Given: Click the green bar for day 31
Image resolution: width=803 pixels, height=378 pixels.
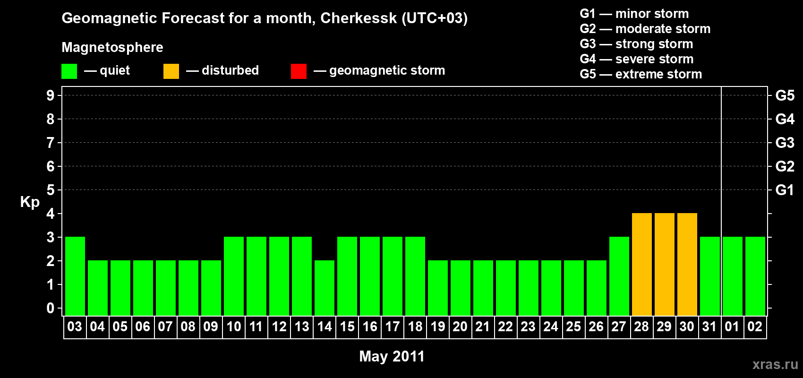Looking at the screenshot, I should tap(710, 276).
